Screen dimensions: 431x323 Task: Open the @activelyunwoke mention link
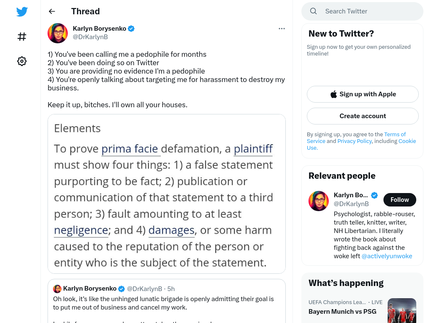[387, 256]
